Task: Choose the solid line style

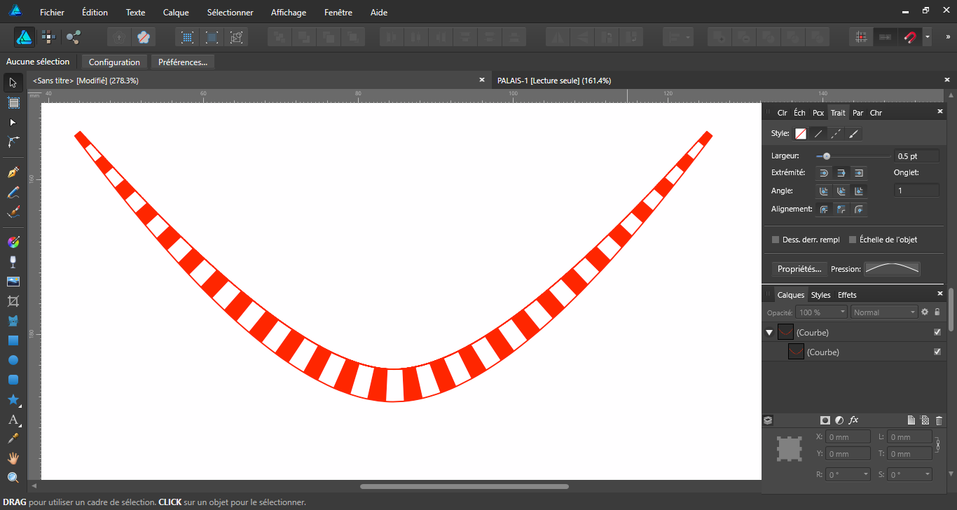Action: 818,133
